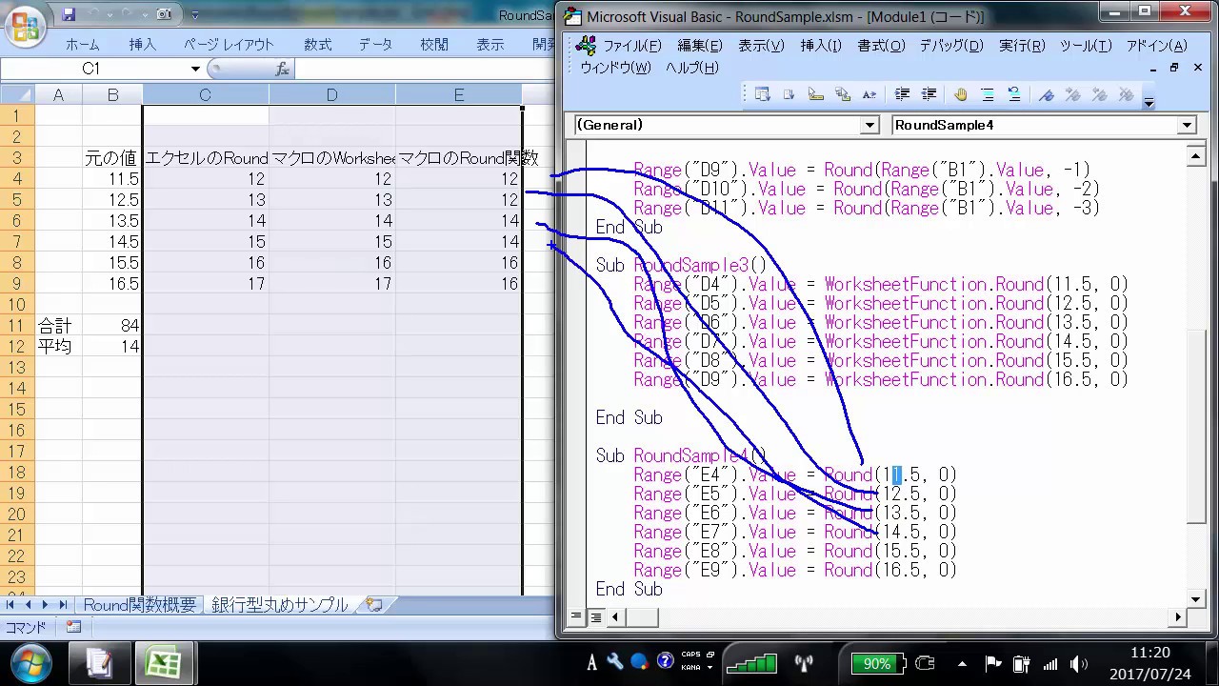This screenshot has height=686, width=1219.
Task: Toggle bookmark with the flag icon
Action: point(1047,94)
